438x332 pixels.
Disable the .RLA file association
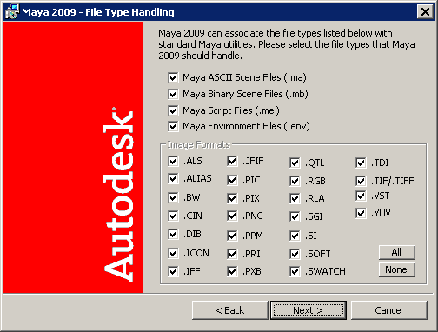click(295, 198)
